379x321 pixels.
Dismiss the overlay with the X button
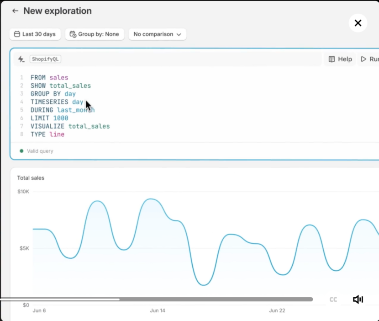(x=358, y=23)
